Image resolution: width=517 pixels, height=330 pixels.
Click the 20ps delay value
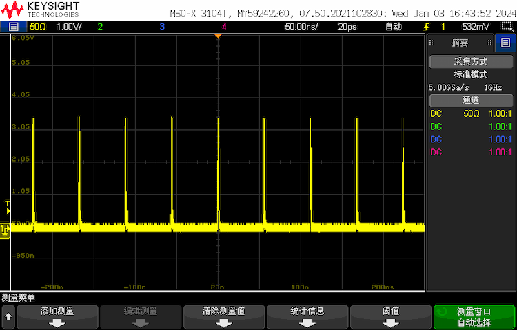pyautogui.click(x=347, y=27)
